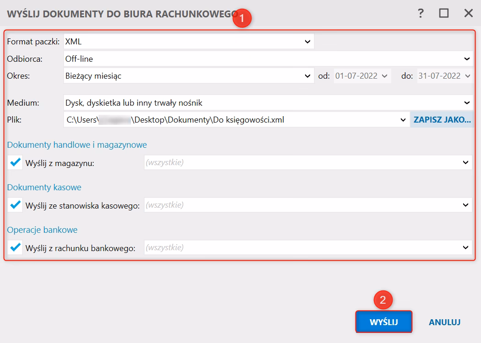Uncheck Wyślij z rachunku bankowego

15,247
